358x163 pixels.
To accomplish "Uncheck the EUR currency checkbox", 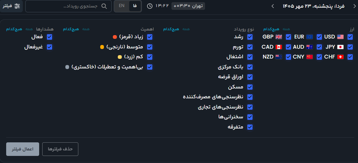I will pyautogui.click(x=319, y=37).
